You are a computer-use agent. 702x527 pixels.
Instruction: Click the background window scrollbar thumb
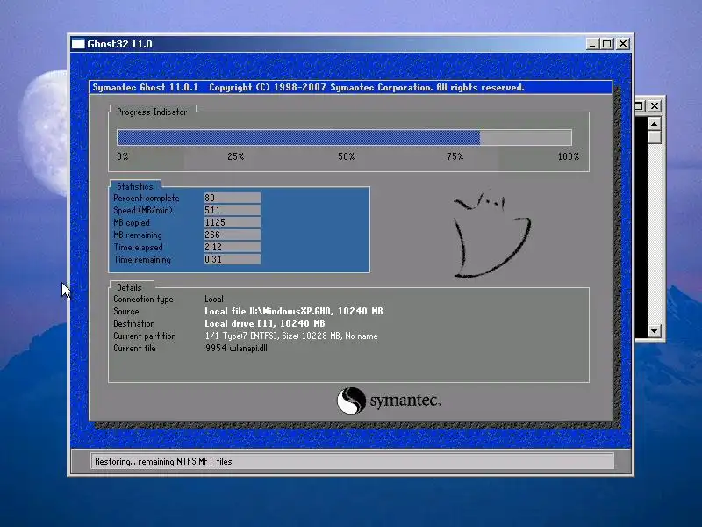point(655,137)
